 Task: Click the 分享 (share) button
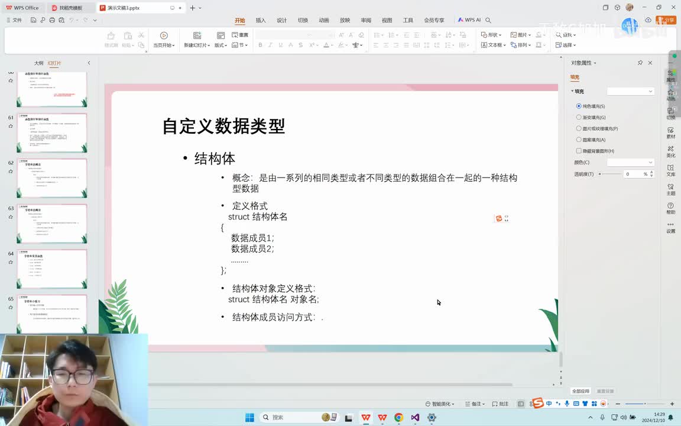[666, 20]
